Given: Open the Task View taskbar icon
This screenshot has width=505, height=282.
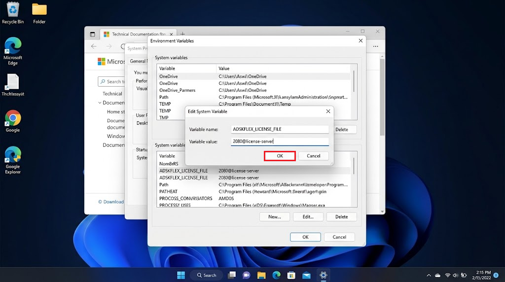Looking at the screenshot, I should [232, 275].
